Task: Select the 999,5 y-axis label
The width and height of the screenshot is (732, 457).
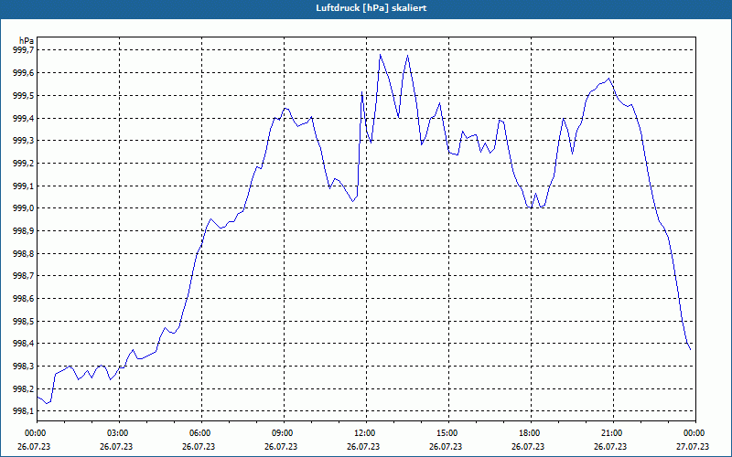Action: [23, 96]
